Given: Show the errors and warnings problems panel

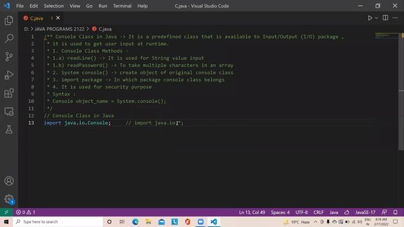Looking at the screenshot, I should pos(25,212).
